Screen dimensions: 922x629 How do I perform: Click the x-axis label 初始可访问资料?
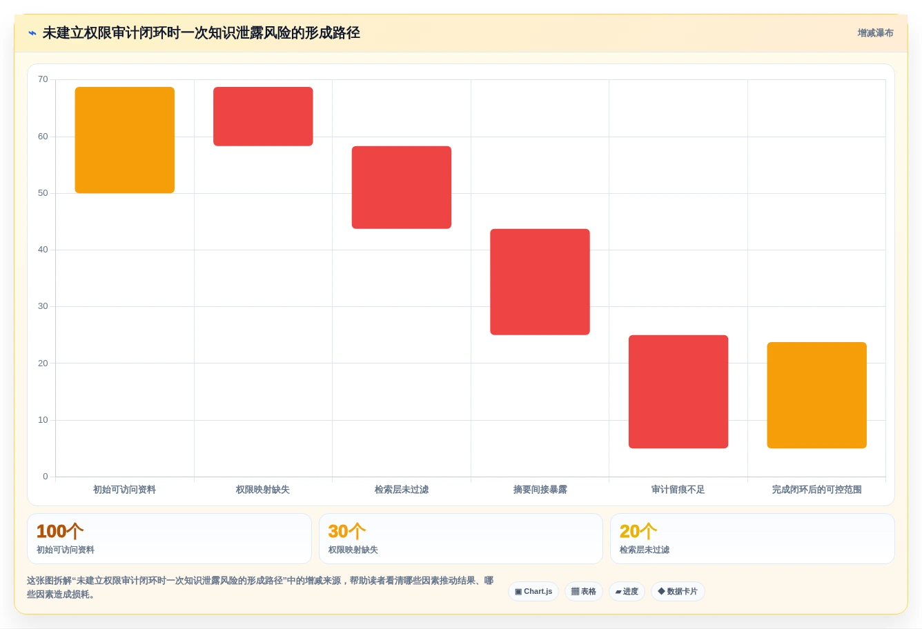point(125,490)
